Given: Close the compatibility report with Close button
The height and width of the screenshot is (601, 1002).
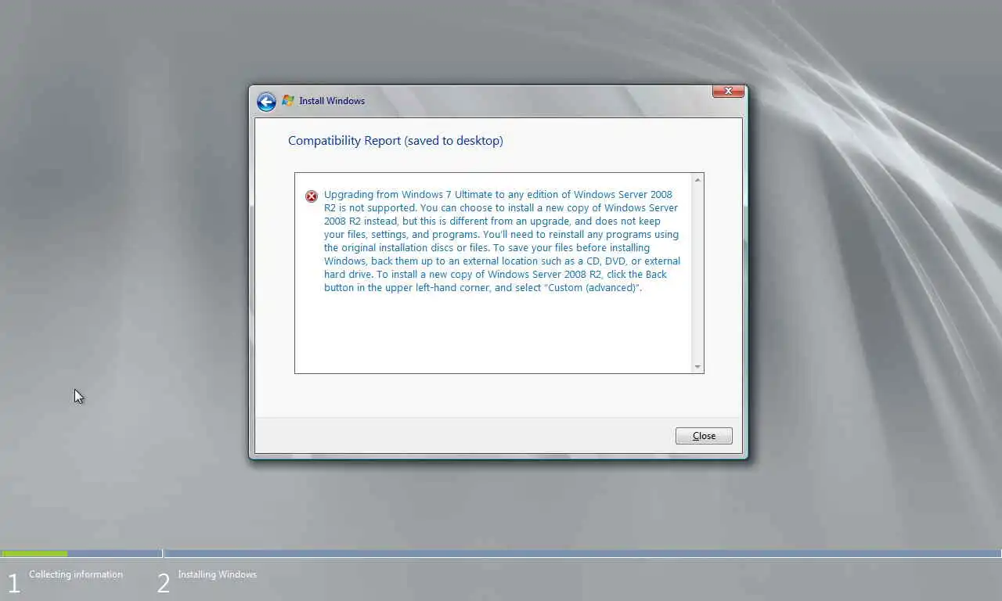Looking at the screenshot, I should 704,436.
